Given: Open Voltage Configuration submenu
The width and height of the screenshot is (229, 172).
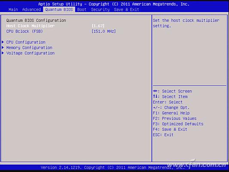Looking at the screenshot, I should (31, 53).
